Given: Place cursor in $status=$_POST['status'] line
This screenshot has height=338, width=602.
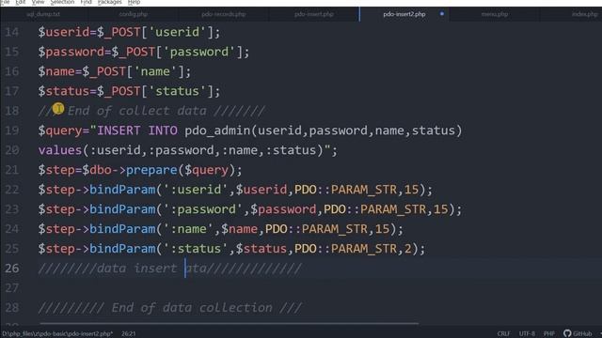Looking at the screenshot, I should [x=130, y=91].
